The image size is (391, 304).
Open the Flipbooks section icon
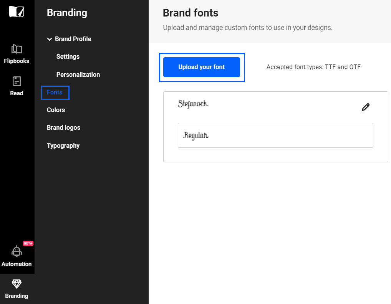click(x=17, y=49)
